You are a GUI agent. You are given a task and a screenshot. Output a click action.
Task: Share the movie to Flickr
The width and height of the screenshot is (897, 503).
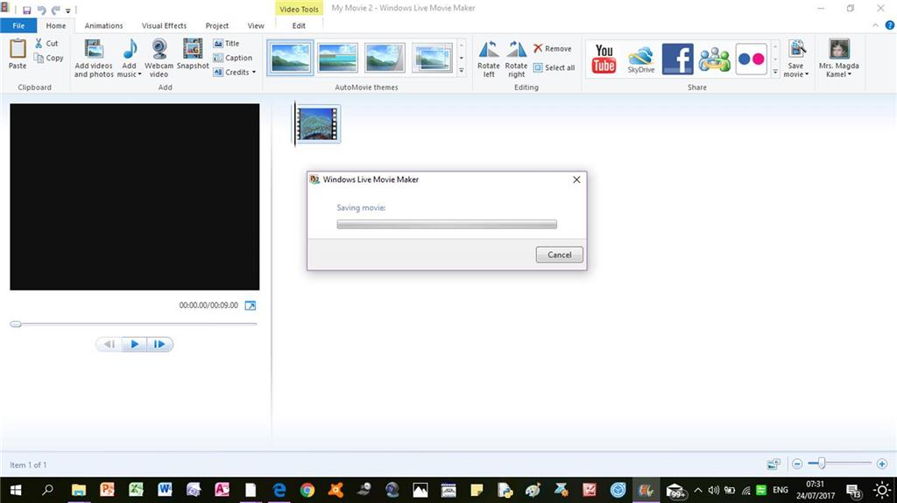tap(751, 59)
